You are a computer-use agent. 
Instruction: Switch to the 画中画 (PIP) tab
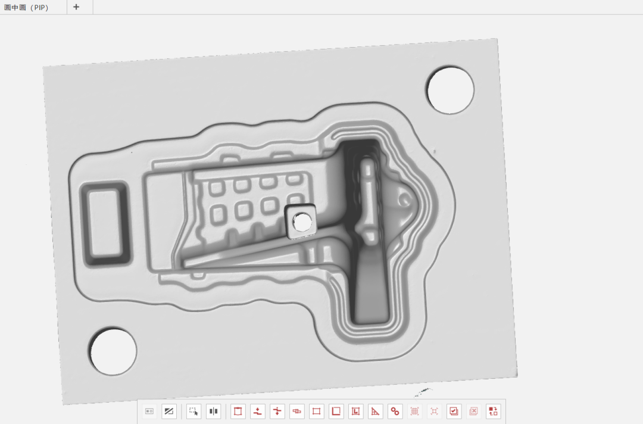(x=26, y=7)
